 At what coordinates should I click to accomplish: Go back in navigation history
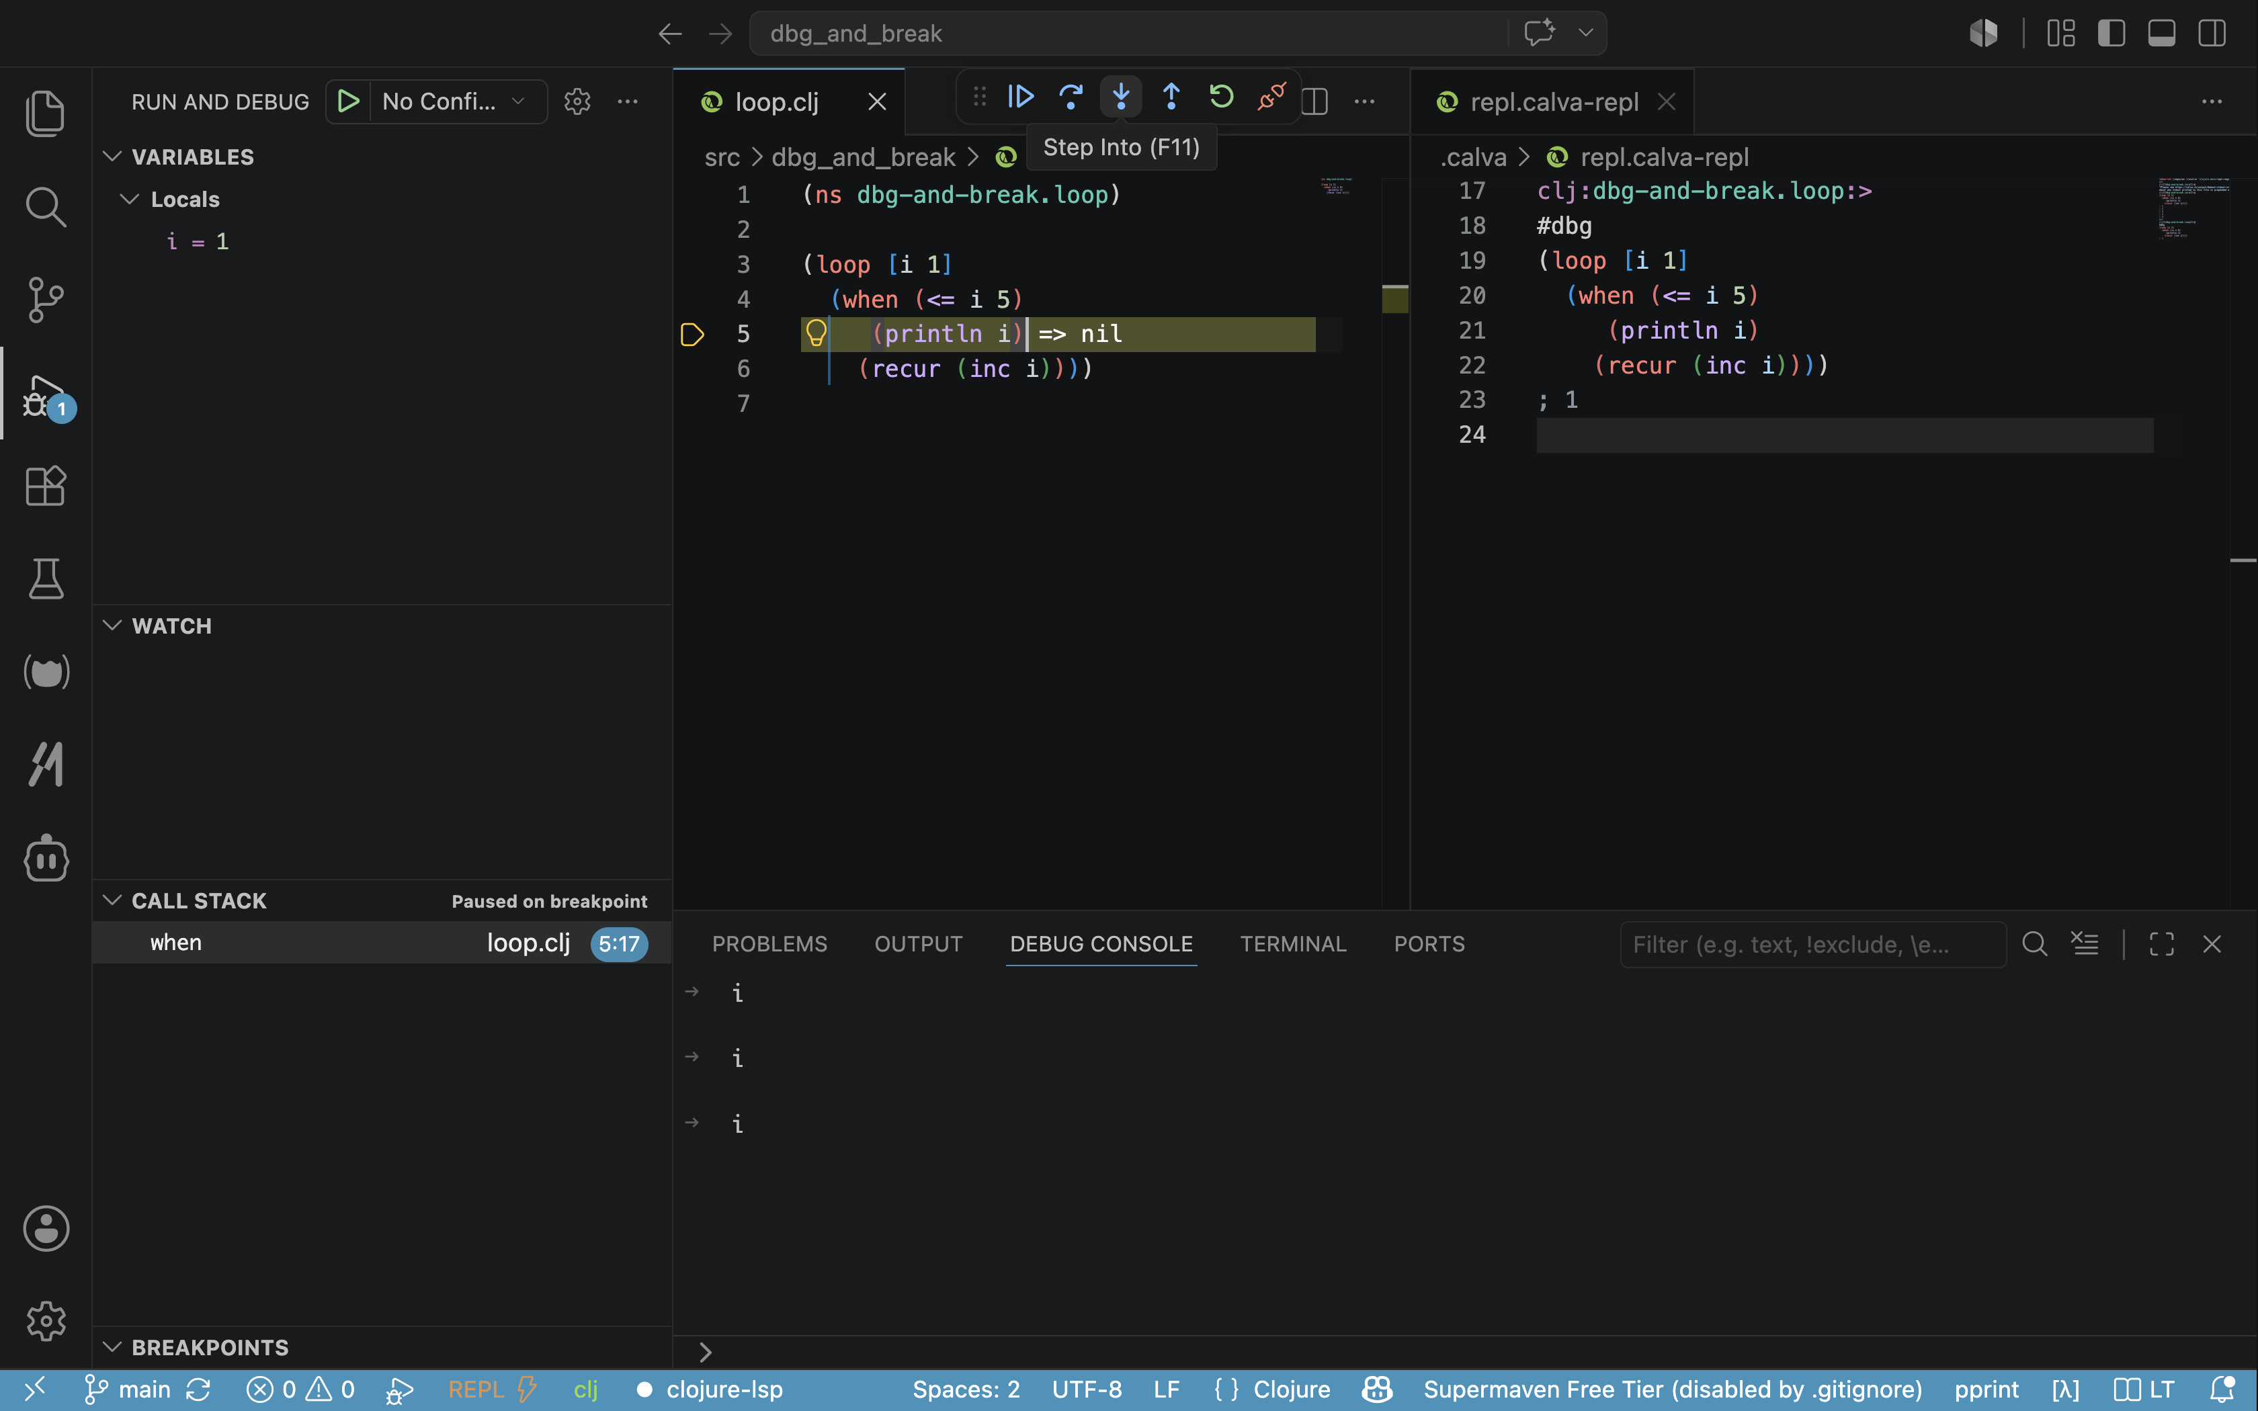670,34
